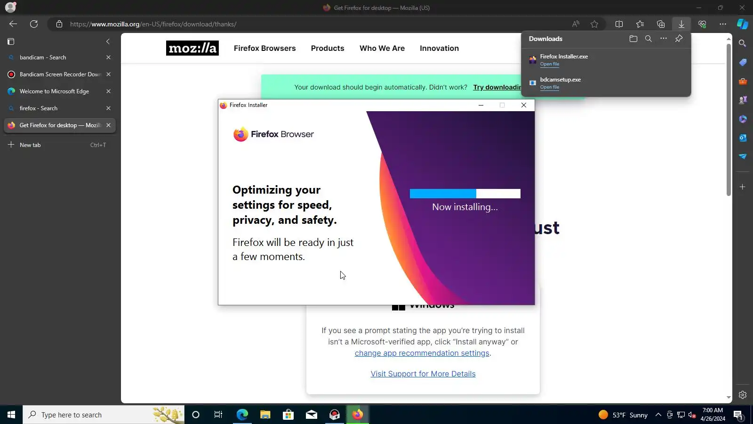Click the Mozilla logo

[192, 48]
